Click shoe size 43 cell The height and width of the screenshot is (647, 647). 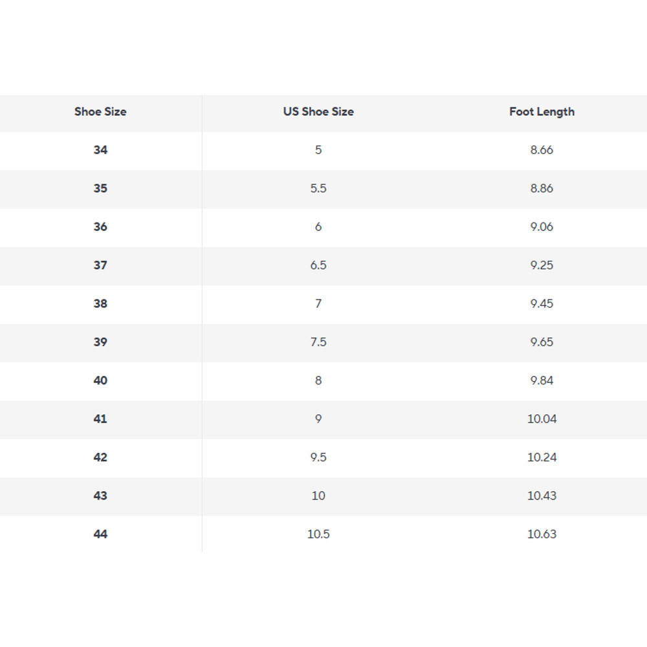click(x=100, y=496)
